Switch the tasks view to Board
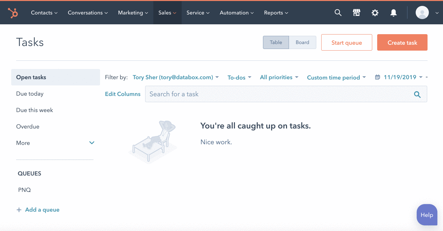443x231 pixels. [x=302, y=42]
